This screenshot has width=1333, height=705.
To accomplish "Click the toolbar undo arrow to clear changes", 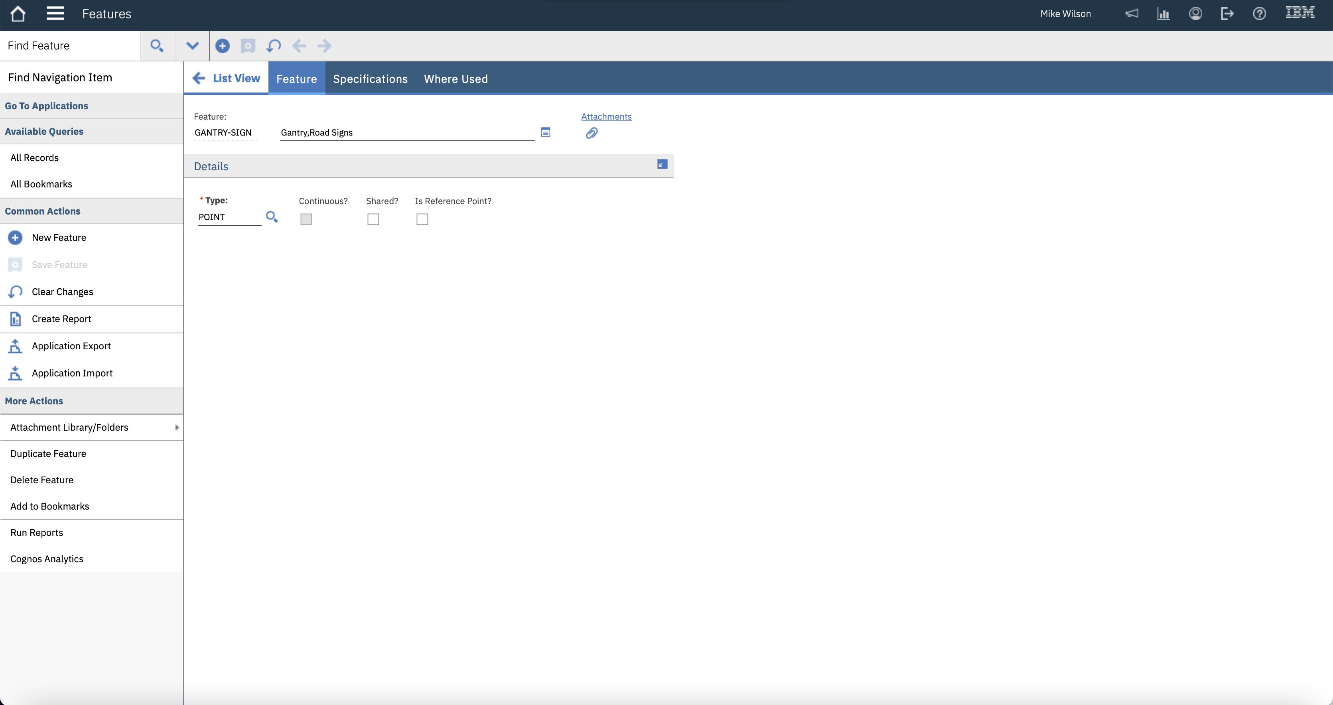I will pyautogui.click(x=273, y=45).
